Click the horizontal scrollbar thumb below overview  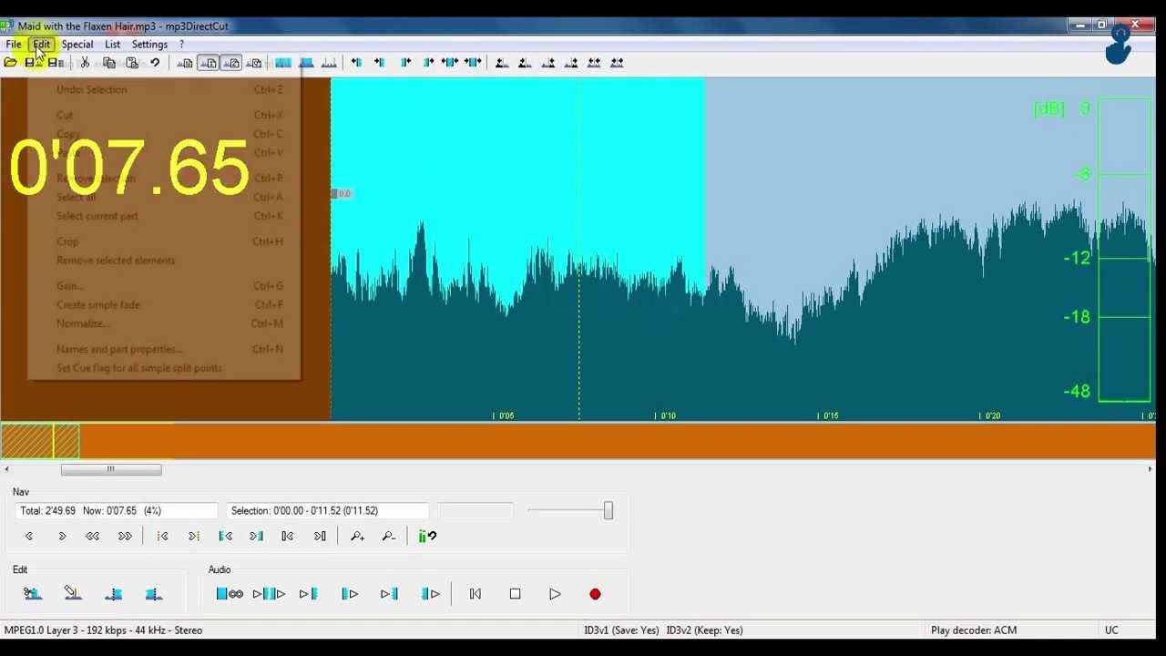(111, 469)
